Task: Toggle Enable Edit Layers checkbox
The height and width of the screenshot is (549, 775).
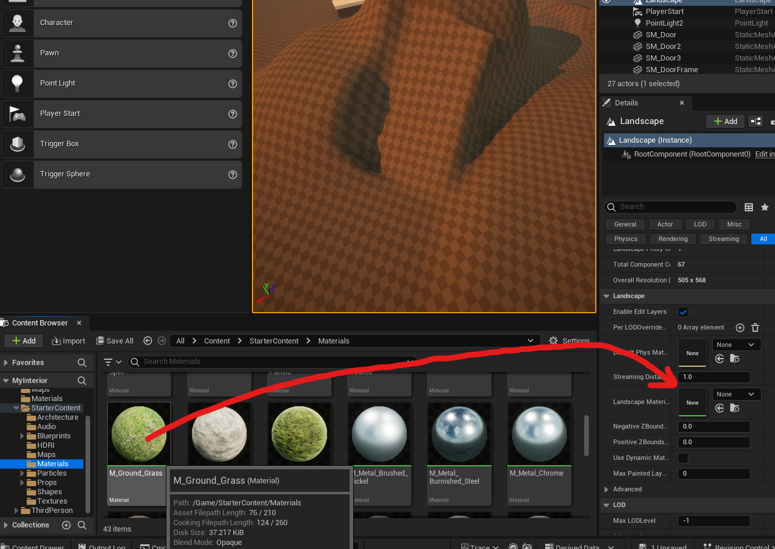Action: 683,312
